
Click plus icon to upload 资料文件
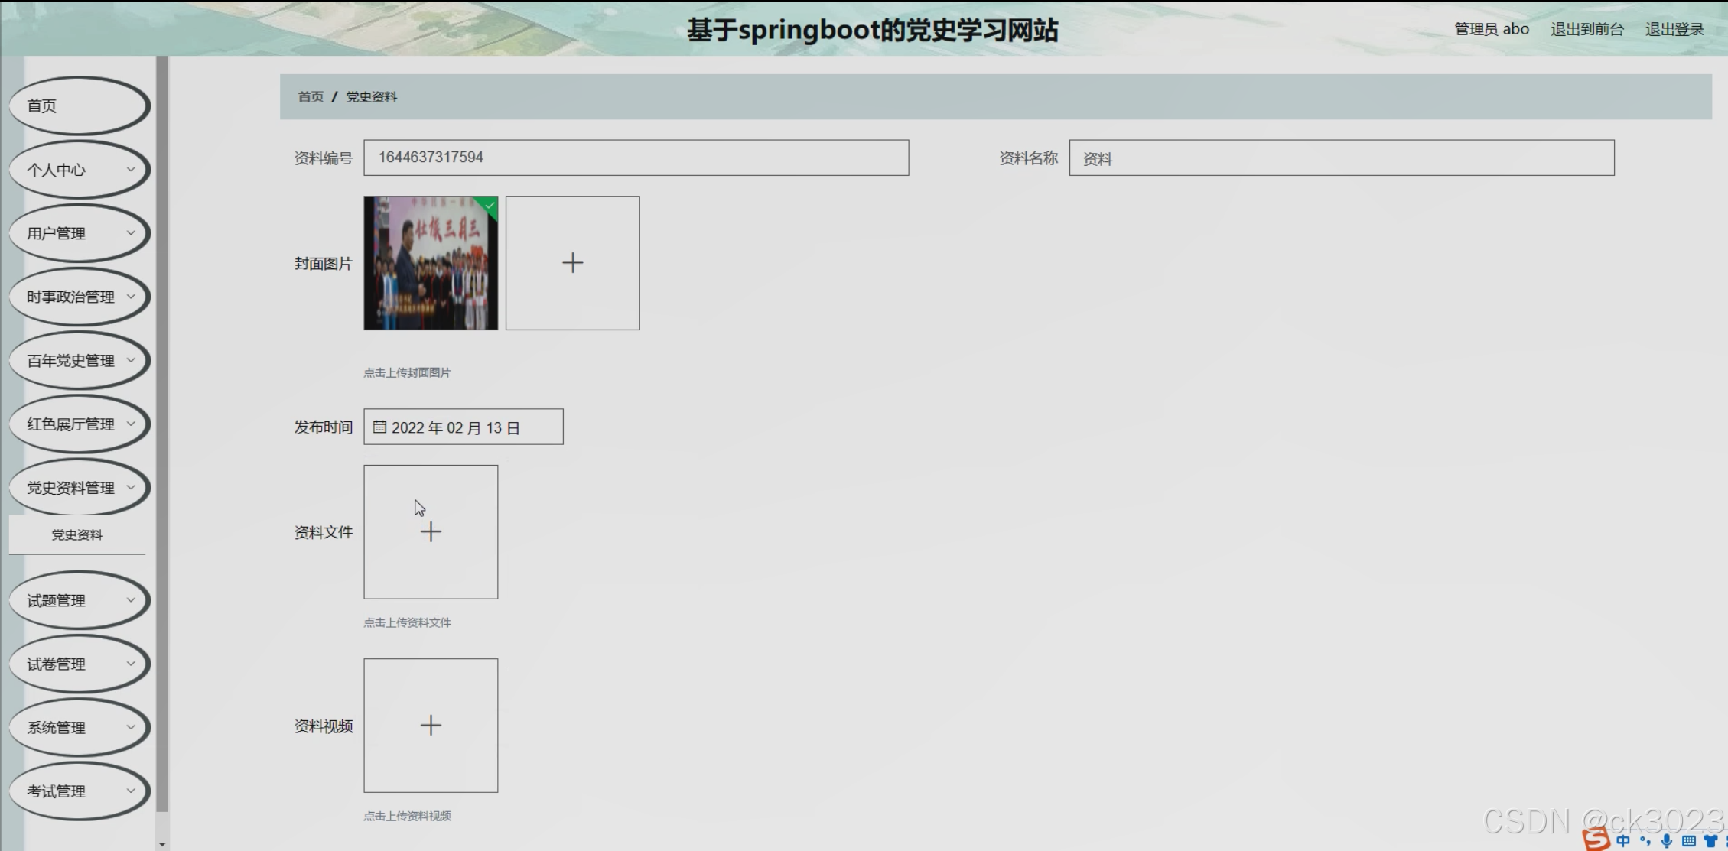coord(431,532)
